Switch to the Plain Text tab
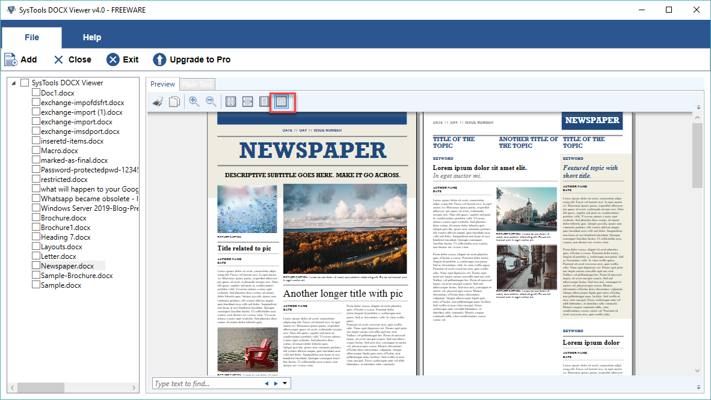The height and width of the screenshot is (400, 711). [197, 84]
